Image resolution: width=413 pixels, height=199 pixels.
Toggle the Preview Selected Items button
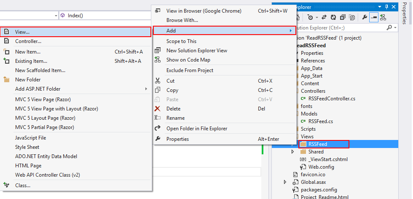[373, 17]
